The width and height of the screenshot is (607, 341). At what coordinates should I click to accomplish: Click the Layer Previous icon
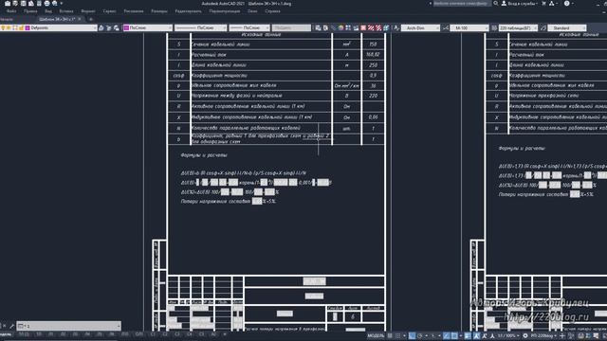click(109, 27)
